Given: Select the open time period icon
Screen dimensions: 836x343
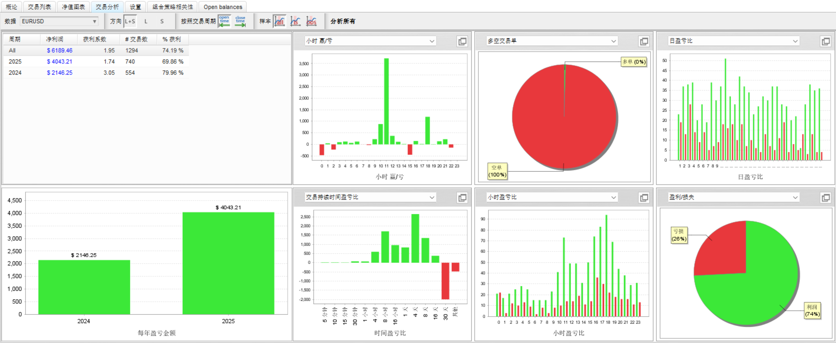Looking at the screenshot, I should click(x=225, y=21).
